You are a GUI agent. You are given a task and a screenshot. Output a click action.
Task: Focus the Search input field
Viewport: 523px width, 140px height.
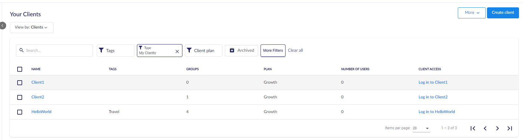pos(54,51)
